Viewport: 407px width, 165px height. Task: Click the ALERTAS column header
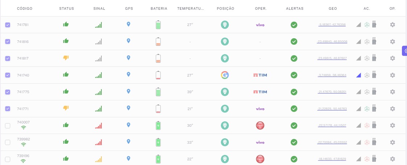[294, 8]
